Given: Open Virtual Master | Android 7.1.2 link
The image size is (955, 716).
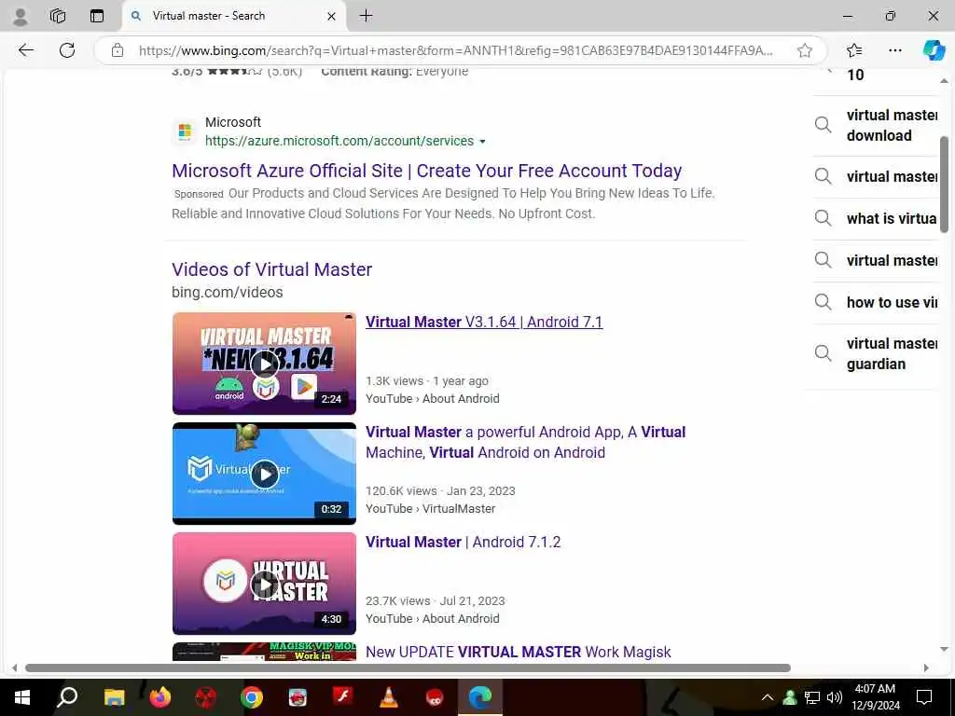Looking at the screenshot, I should pos(463,542).
